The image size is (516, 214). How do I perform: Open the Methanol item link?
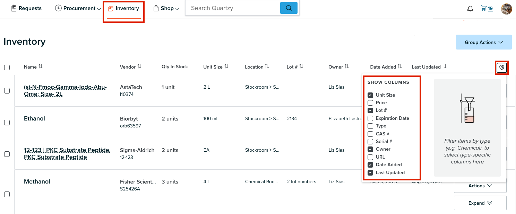(37, 181)
